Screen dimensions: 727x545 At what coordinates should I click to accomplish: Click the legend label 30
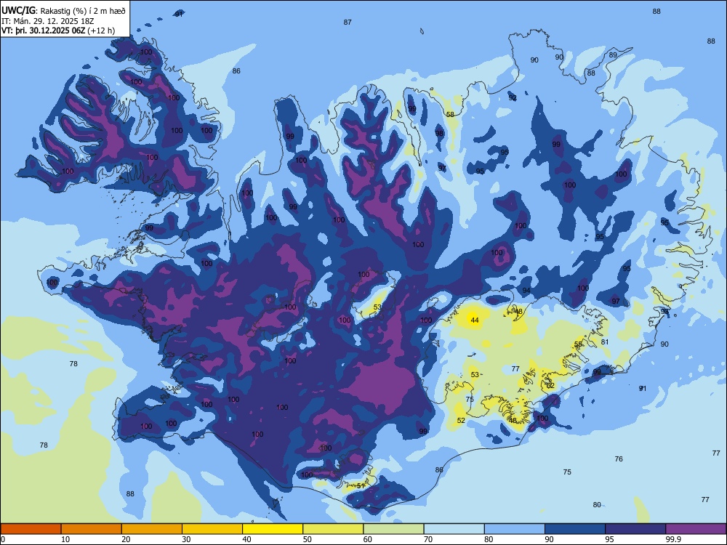186,539
